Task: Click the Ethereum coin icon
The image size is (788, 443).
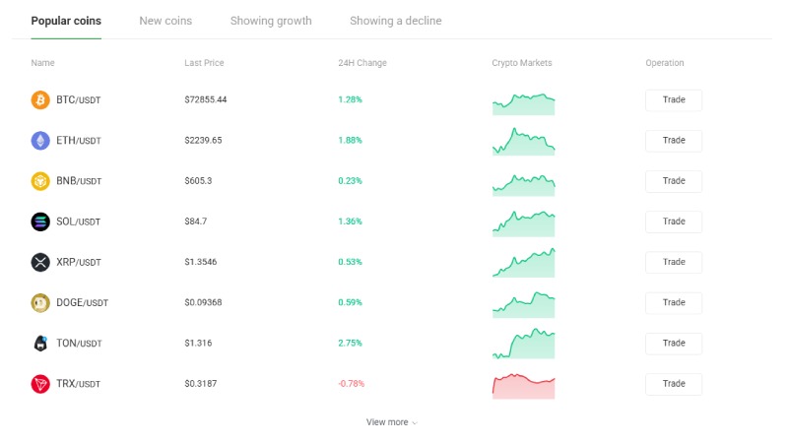Action: click(40, 141)
